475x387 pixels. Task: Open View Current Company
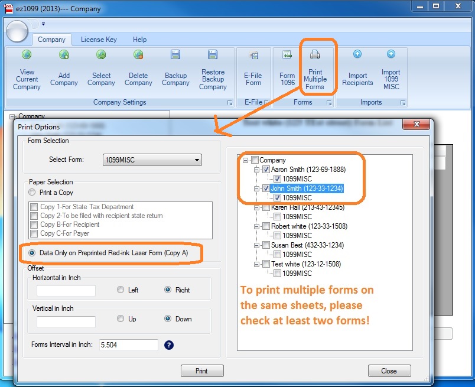[27, 71]
